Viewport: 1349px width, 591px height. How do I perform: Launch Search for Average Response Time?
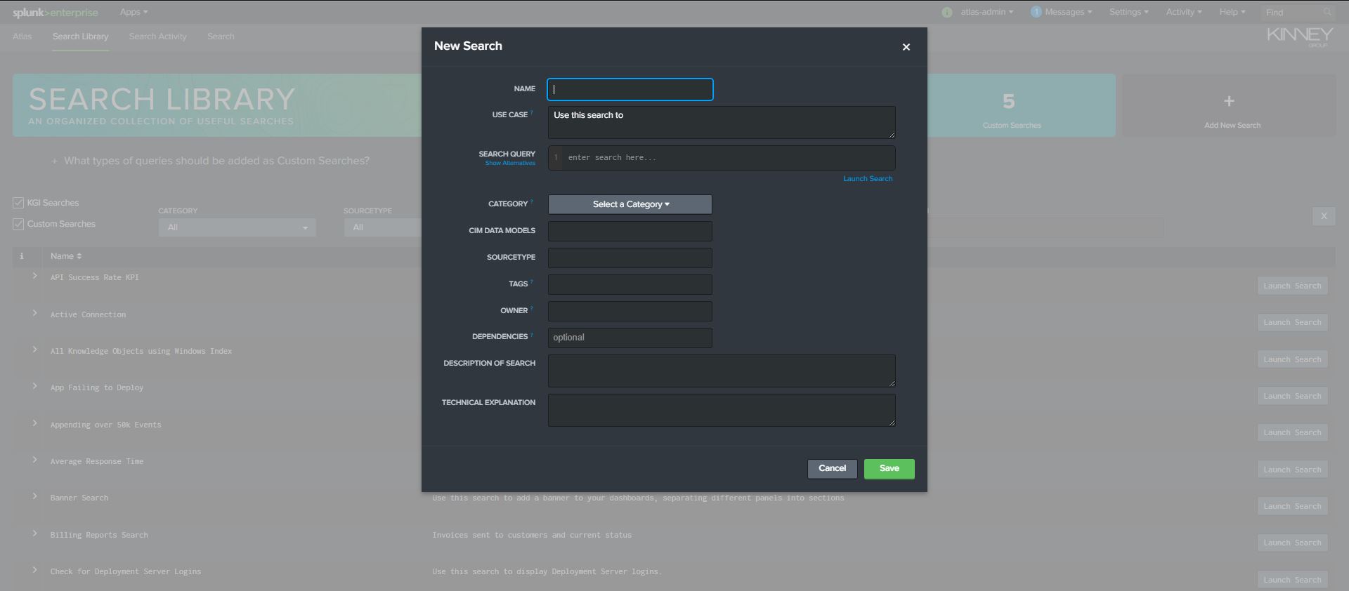click(x=1292, y=470)
